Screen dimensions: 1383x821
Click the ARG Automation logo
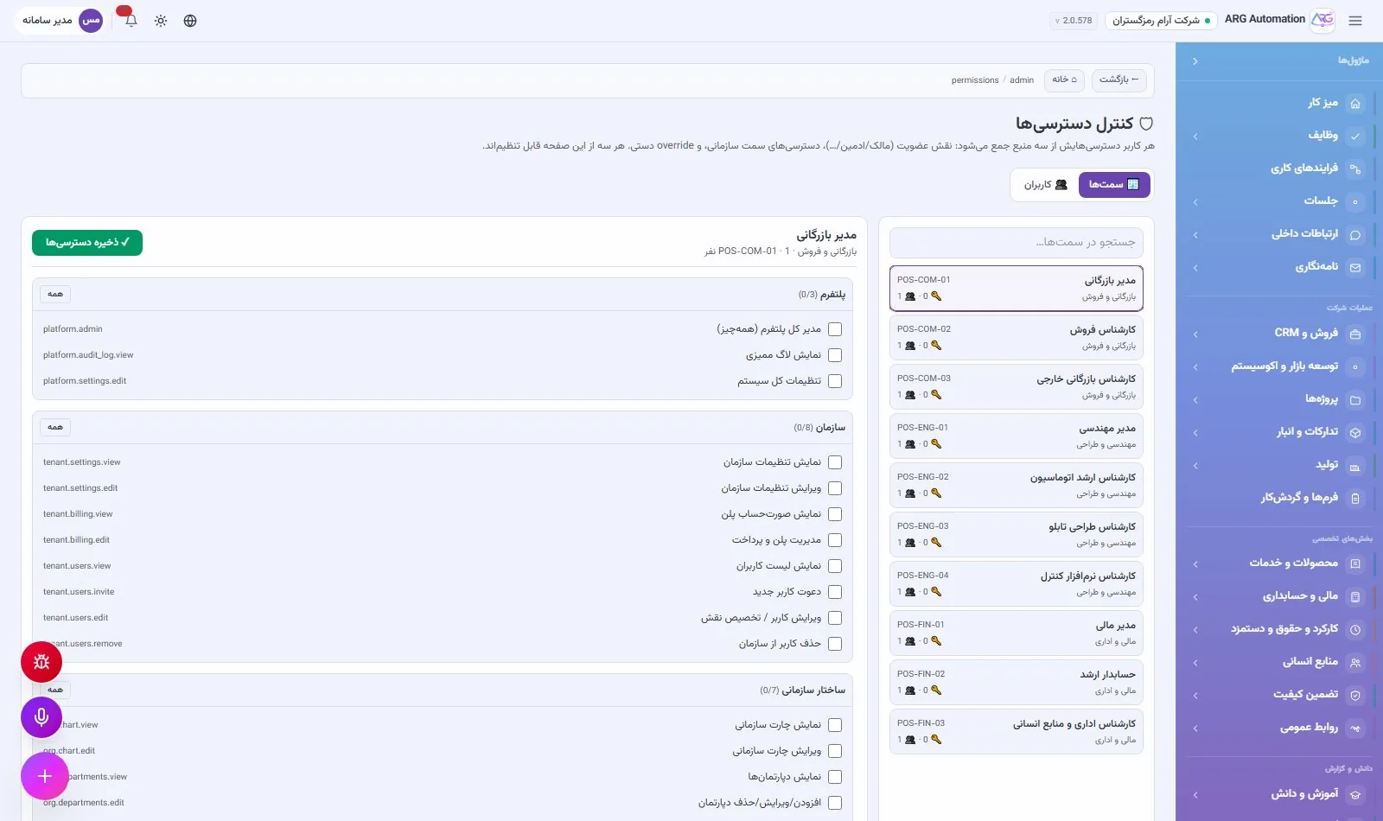1322,20
